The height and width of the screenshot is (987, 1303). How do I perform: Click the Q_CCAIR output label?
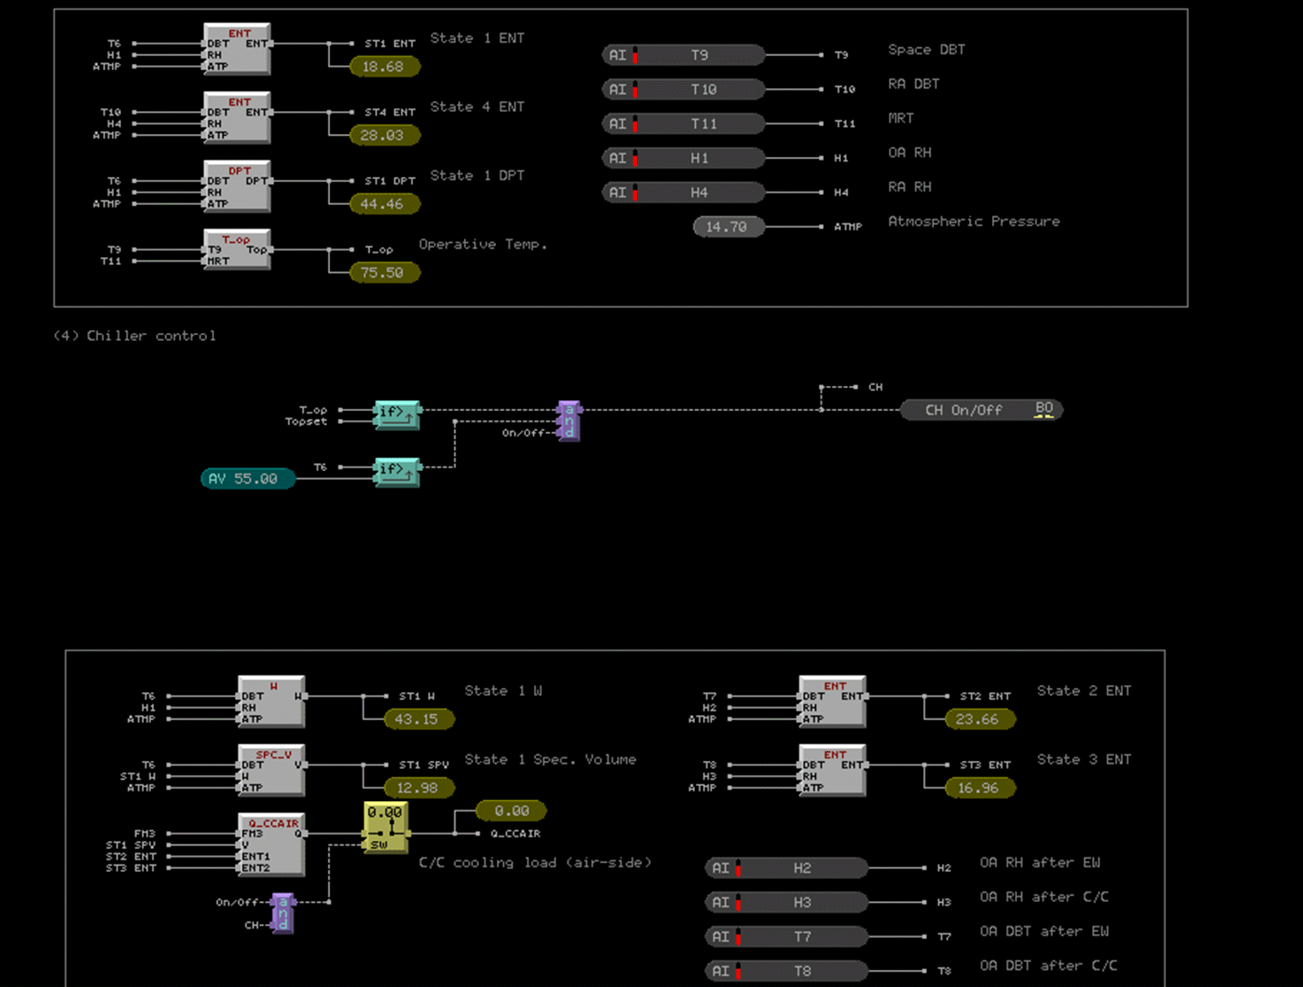[515, 834]
